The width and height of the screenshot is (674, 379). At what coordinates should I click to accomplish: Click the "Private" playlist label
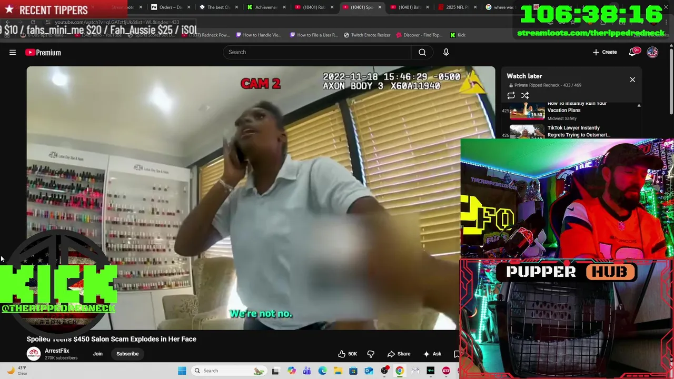point(521,85)
